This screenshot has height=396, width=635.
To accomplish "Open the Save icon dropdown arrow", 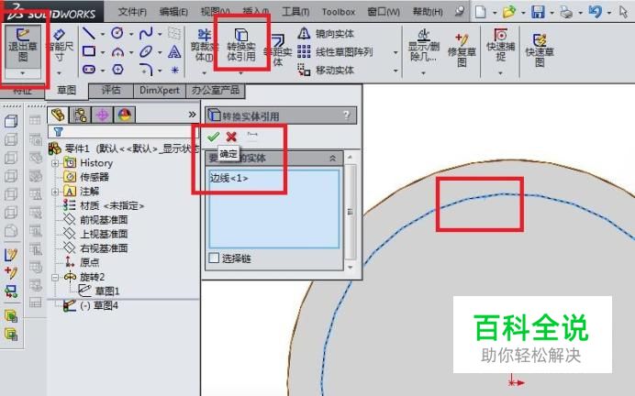I will (x=552, y=13).
